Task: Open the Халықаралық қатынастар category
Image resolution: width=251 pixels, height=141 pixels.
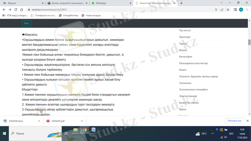Action: pyautogui.click(x=193, y=63)
